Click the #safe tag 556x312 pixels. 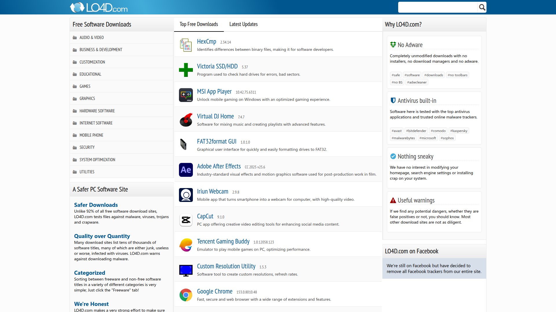(396, 75)
